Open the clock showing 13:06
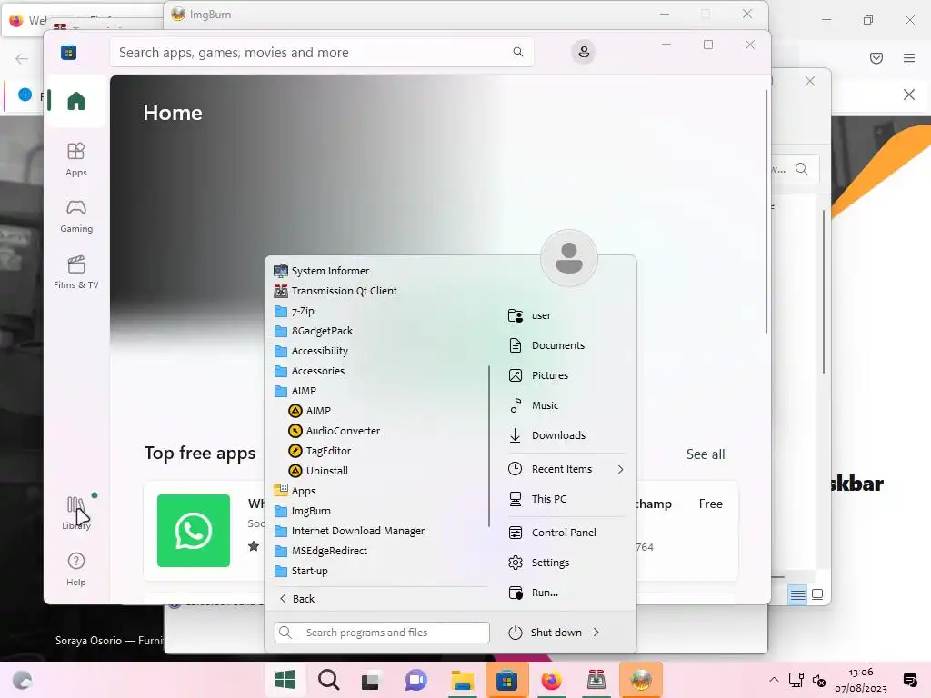The height and width of the screenshot is (698, 931). tap(861, 680)
